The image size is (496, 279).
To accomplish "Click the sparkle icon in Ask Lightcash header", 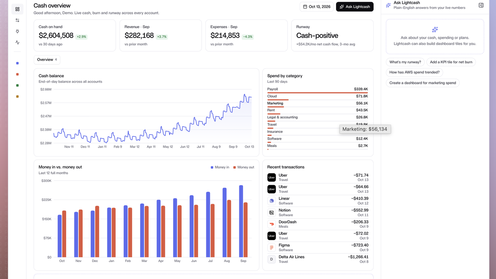I will (388, 5).
